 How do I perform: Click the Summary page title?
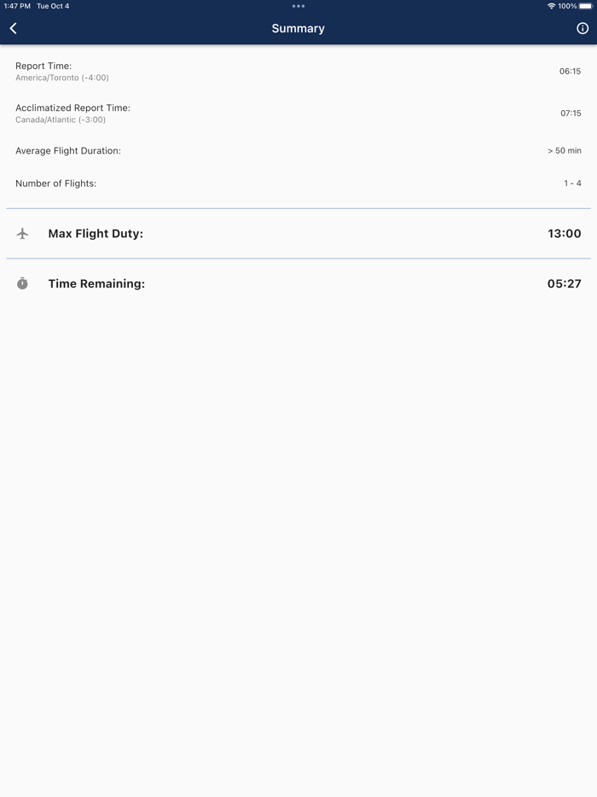[298, 28]
